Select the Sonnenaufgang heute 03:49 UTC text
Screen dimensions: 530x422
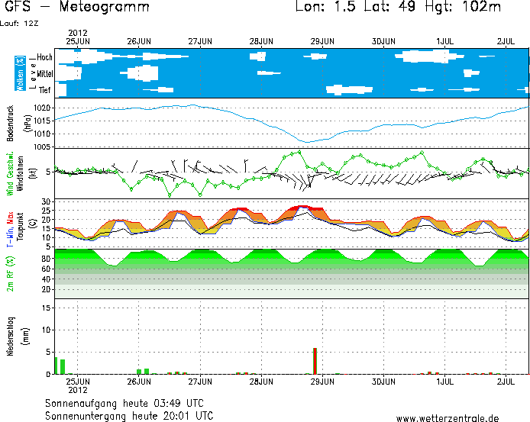(124, 403)
